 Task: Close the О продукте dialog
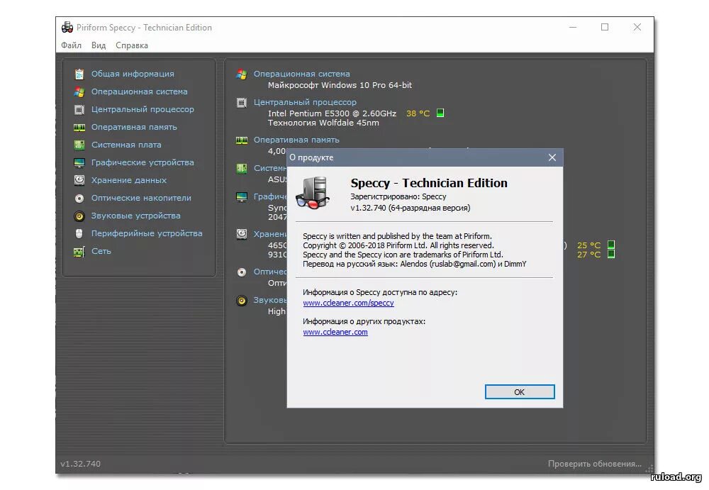(552, 157)
